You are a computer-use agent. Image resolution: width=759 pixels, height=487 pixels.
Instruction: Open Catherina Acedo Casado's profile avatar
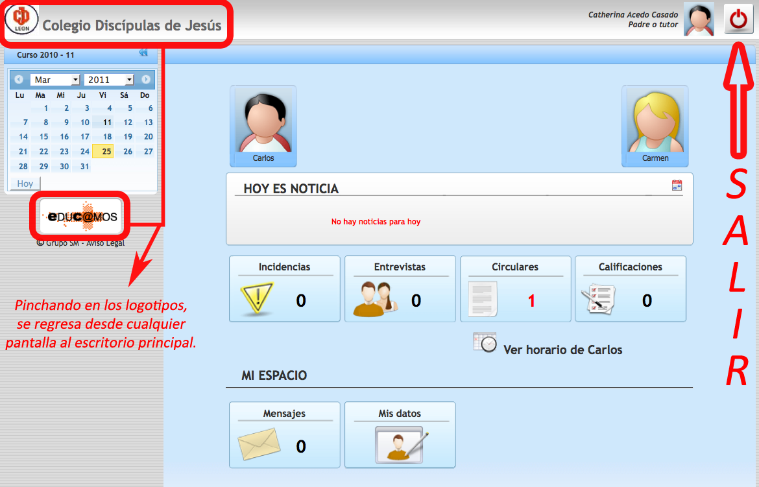(x=699, y=19)
